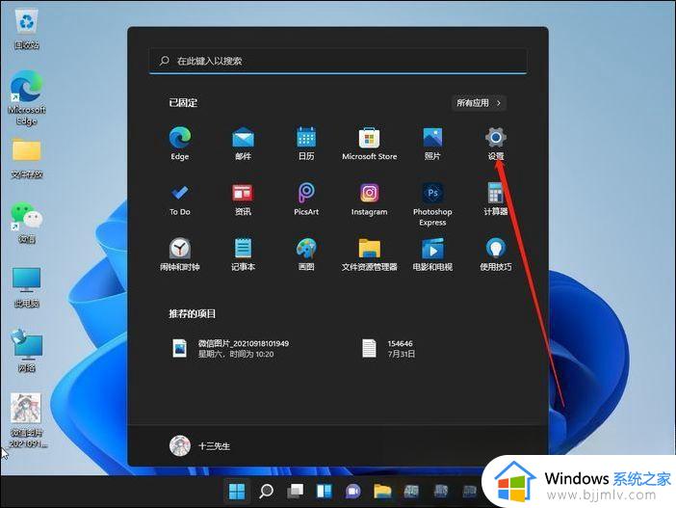Launch 记事本 Notepad
Image resolution: width=676 pixels, height=508 pixels.
click(x=244, y=254)
